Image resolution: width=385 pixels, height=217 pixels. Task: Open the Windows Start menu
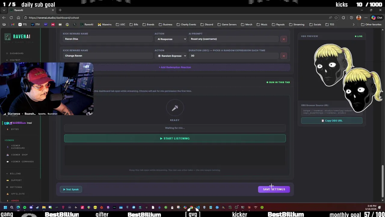5,207
